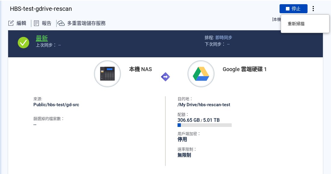Image resolution: width=331 pixels, height=174 pixels.
Task: Click the 排程: 即時同步 schedule text
Action: 218,38
